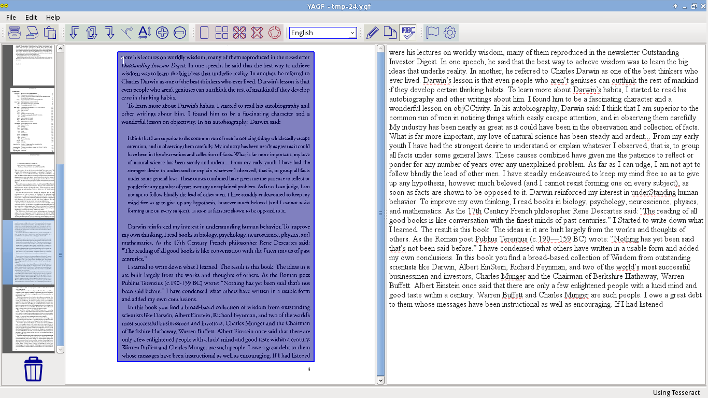Screen dimensions: 708x398
Task: Rotate the page 180 degrees
Action: point(92,33)
